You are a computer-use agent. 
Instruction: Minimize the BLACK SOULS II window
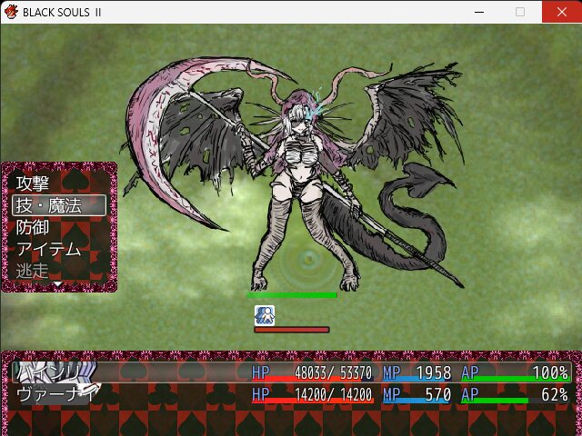[479, 12]
